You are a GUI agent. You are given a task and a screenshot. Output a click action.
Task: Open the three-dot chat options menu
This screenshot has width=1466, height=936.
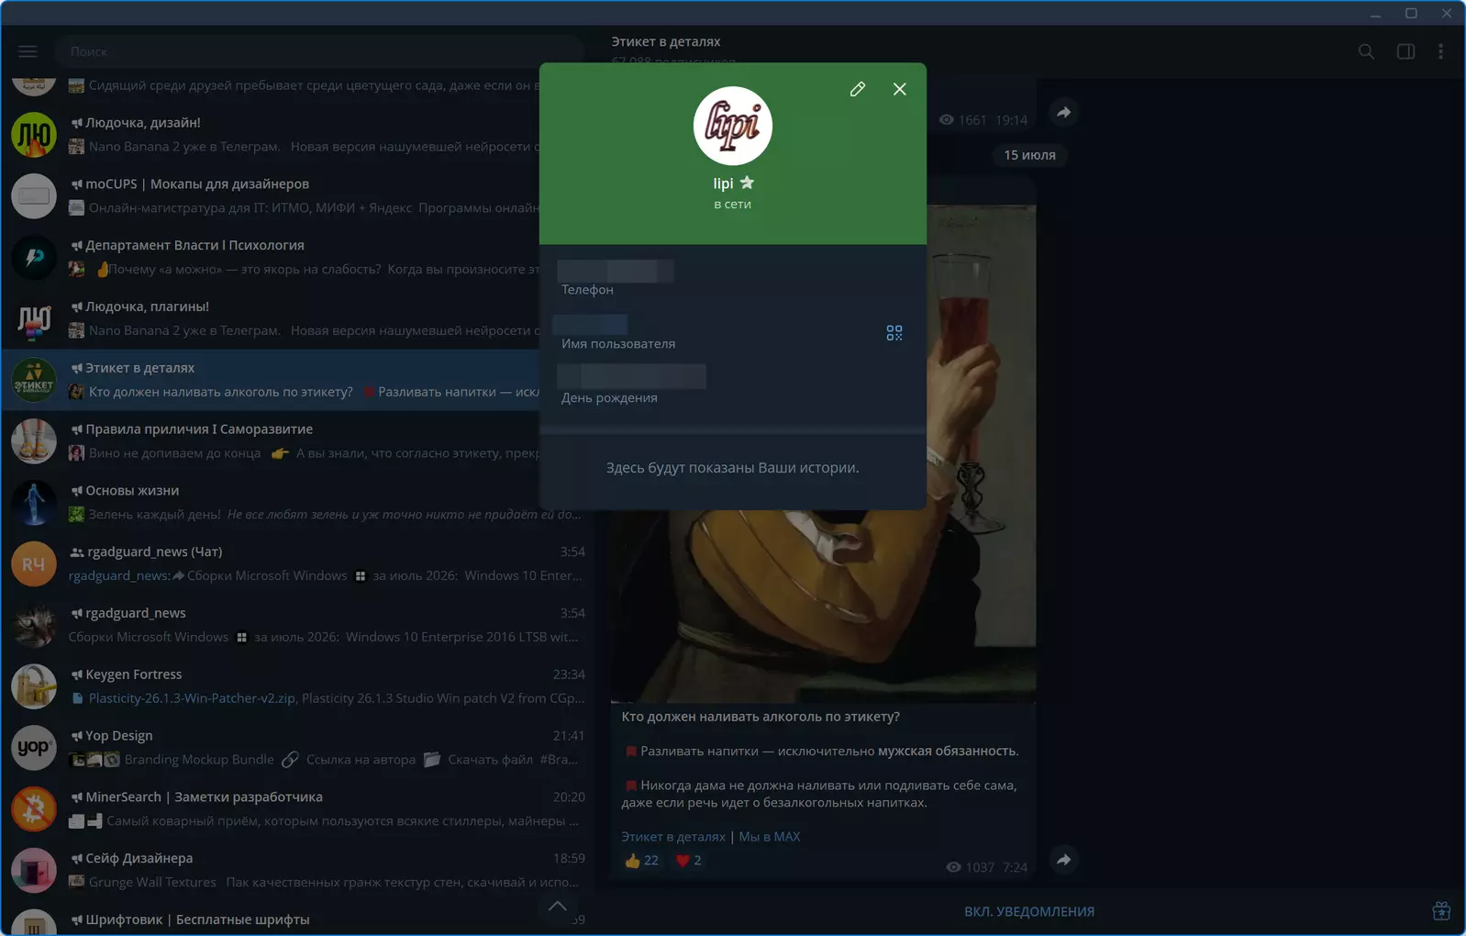coord(1440,51)
